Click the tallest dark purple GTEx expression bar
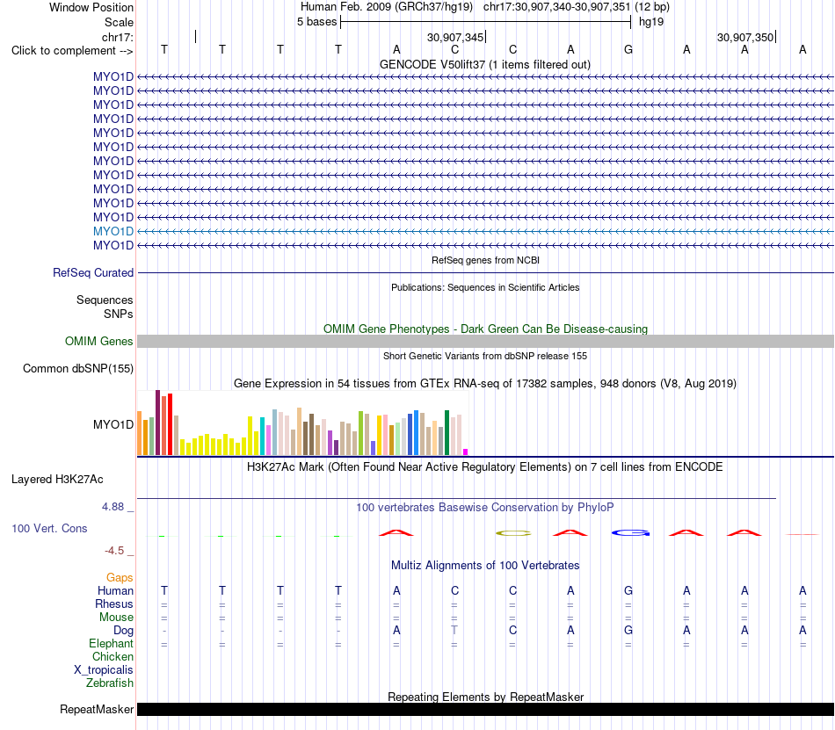The width and height of the screenshot is (835, 730). [x=157, y=423]
